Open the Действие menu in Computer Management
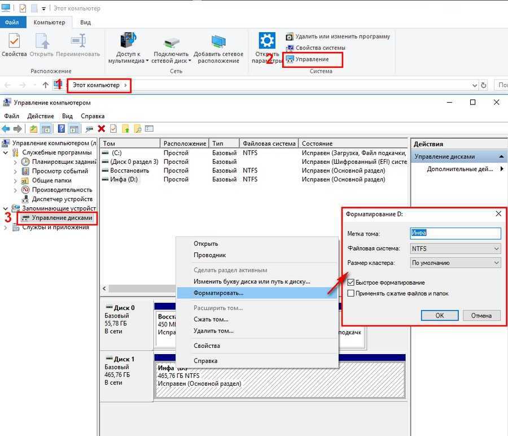508x436 pixels. (40, 116)
